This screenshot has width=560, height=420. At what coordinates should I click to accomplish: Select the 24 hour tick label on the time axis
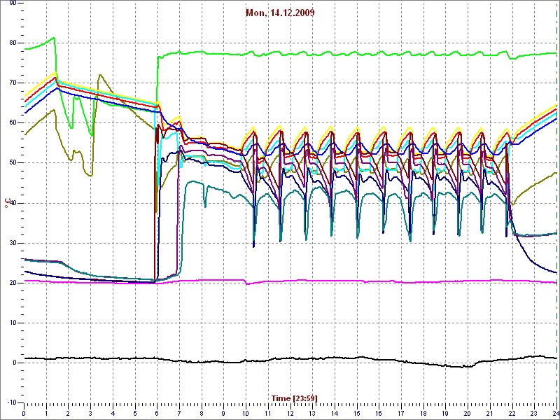tap(556, 413)
